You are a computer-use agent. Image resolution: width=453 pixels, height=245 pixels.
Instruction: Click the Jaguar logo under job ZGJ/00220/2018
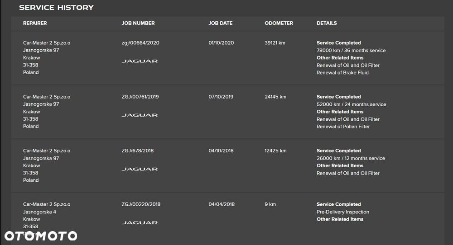point(140,223)
